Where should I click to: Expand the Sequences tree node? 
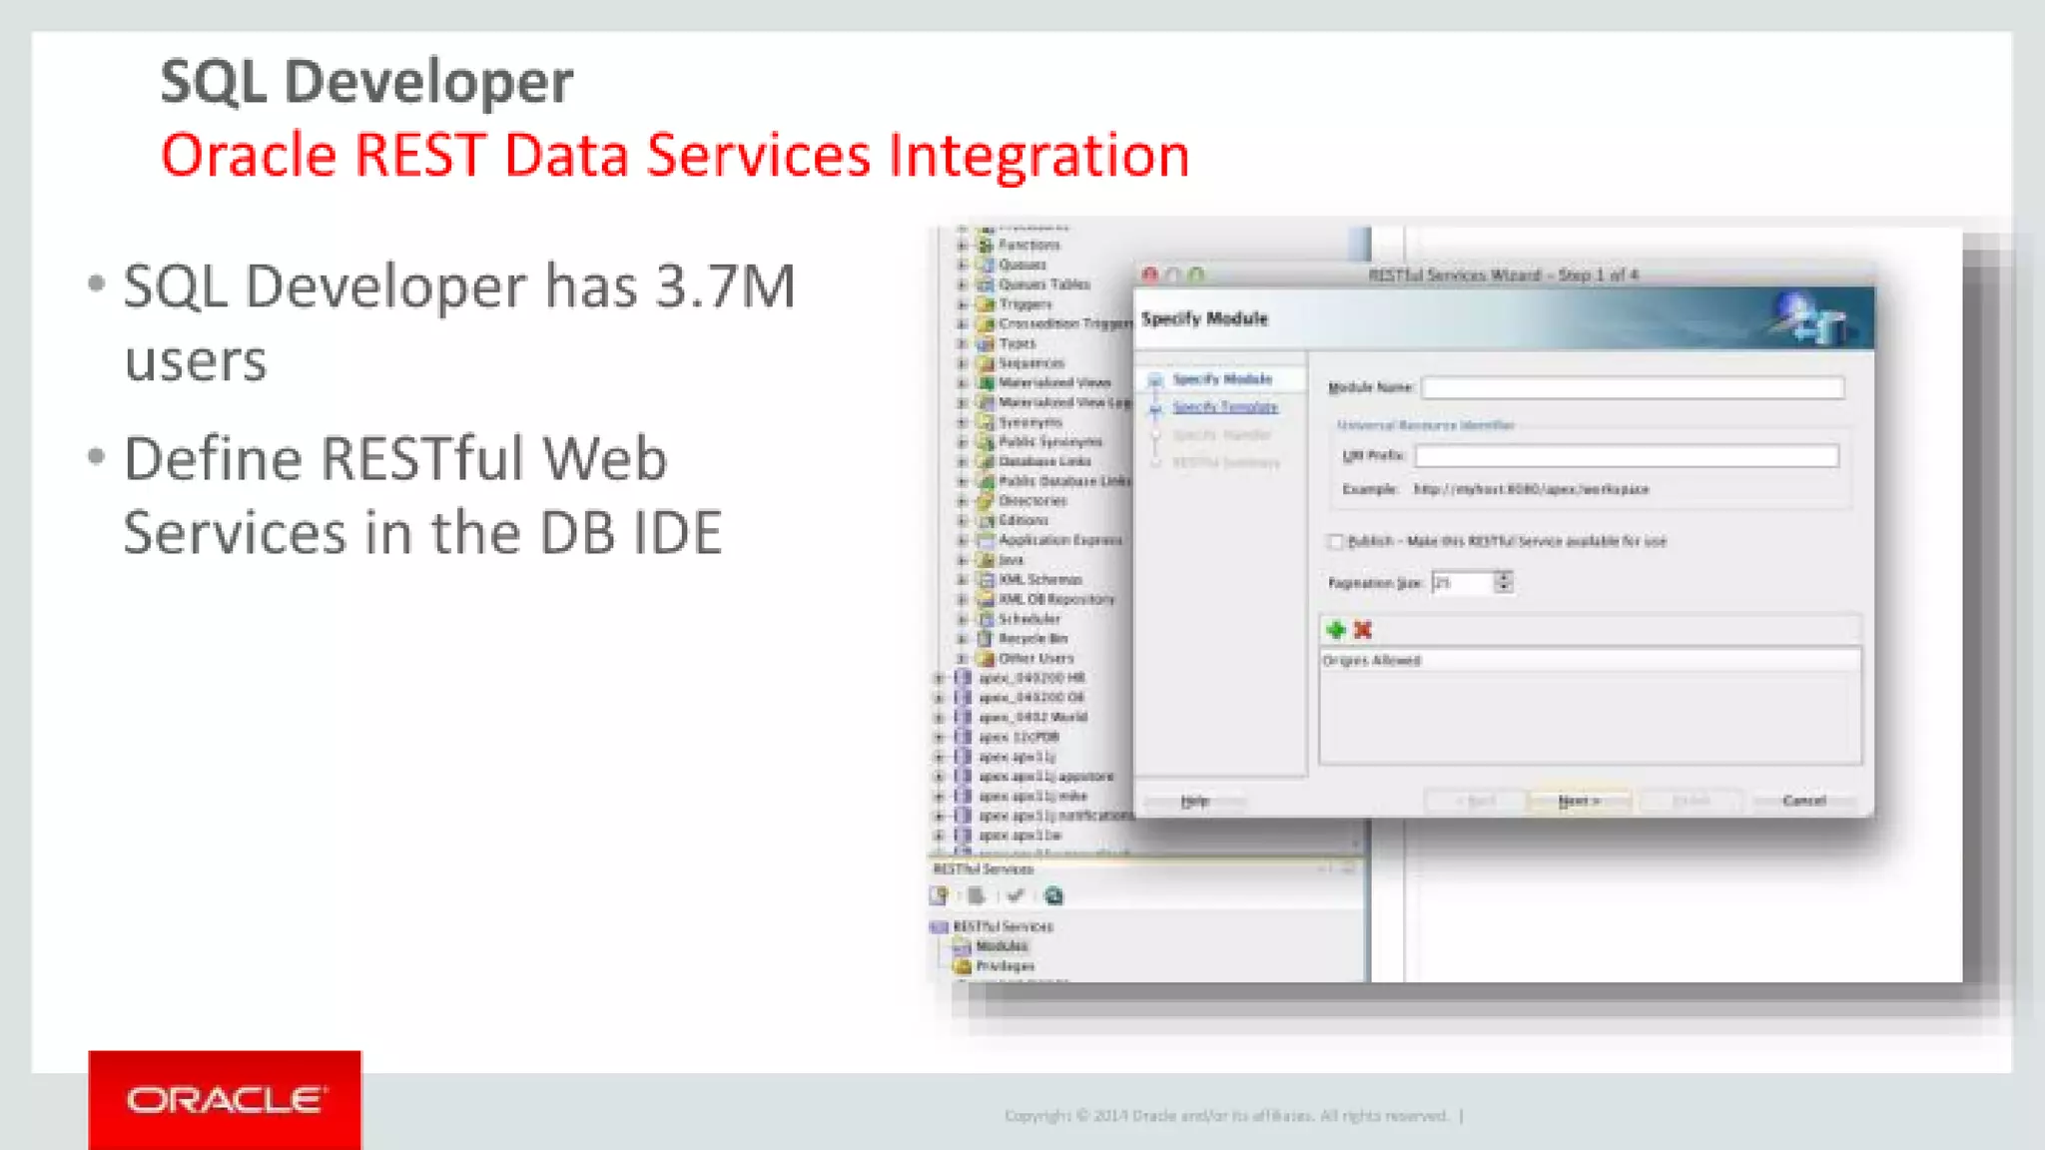963,363
